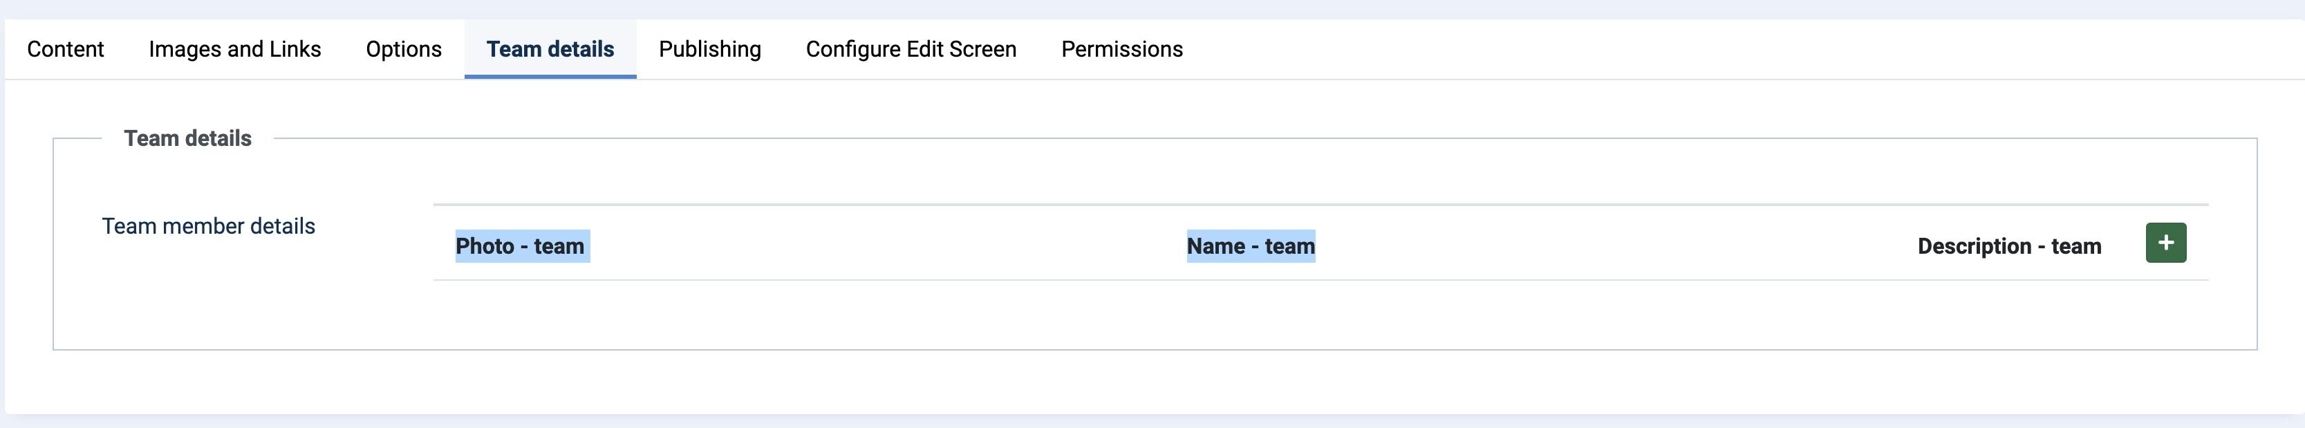
Task: Click the Name - team column header
Action: pyautogui.click(x=1251, y=246)
